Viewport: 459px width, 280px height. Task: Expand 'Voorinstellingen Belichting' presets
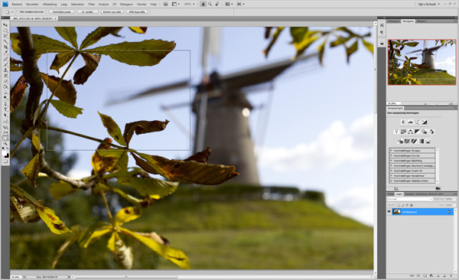391,161
